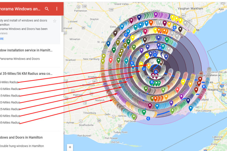The width and height of the screenshot is (227, 151).
Task: Open Double hung windows in Hamilton entry
Action: point(22,146)
